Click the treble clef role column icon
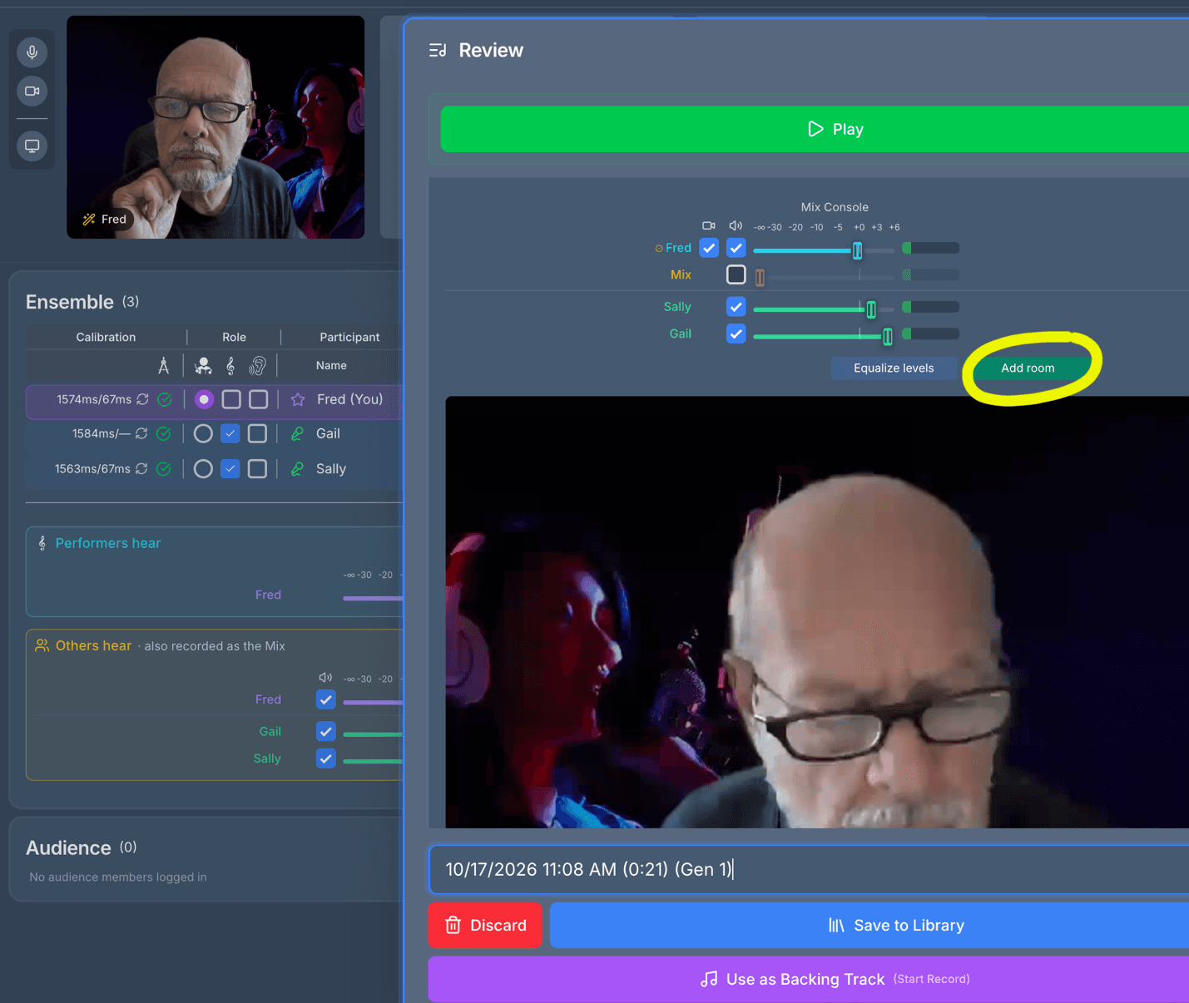 tap(230, 365)
